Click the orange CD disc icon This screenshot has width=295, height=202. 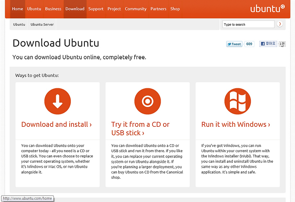(x=147, y=101)
